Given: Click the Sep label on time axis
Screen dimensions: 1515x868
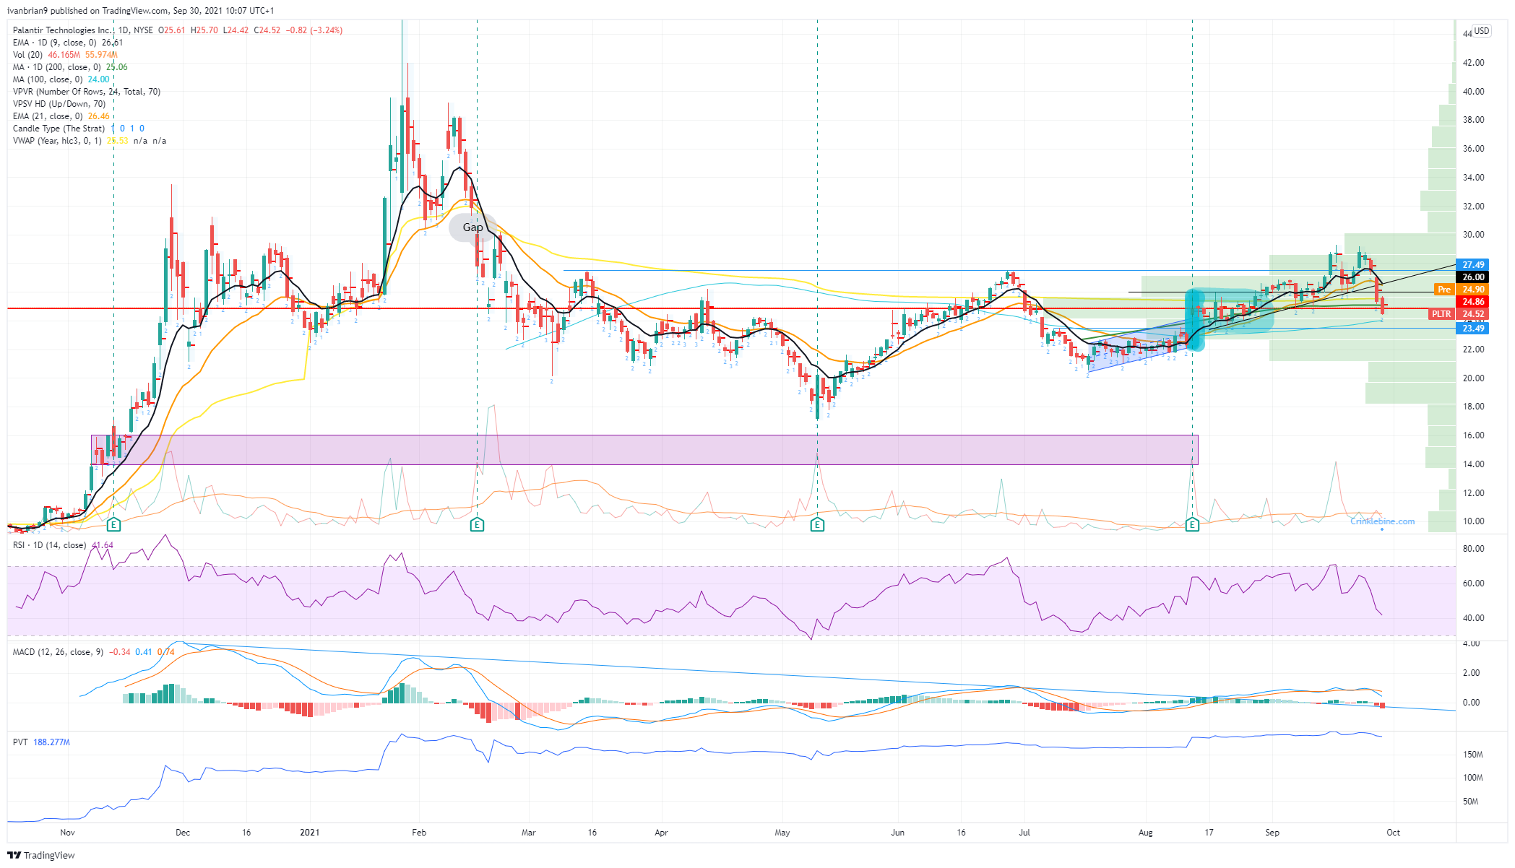Looking at the screenshot, I should (1272, 833).
